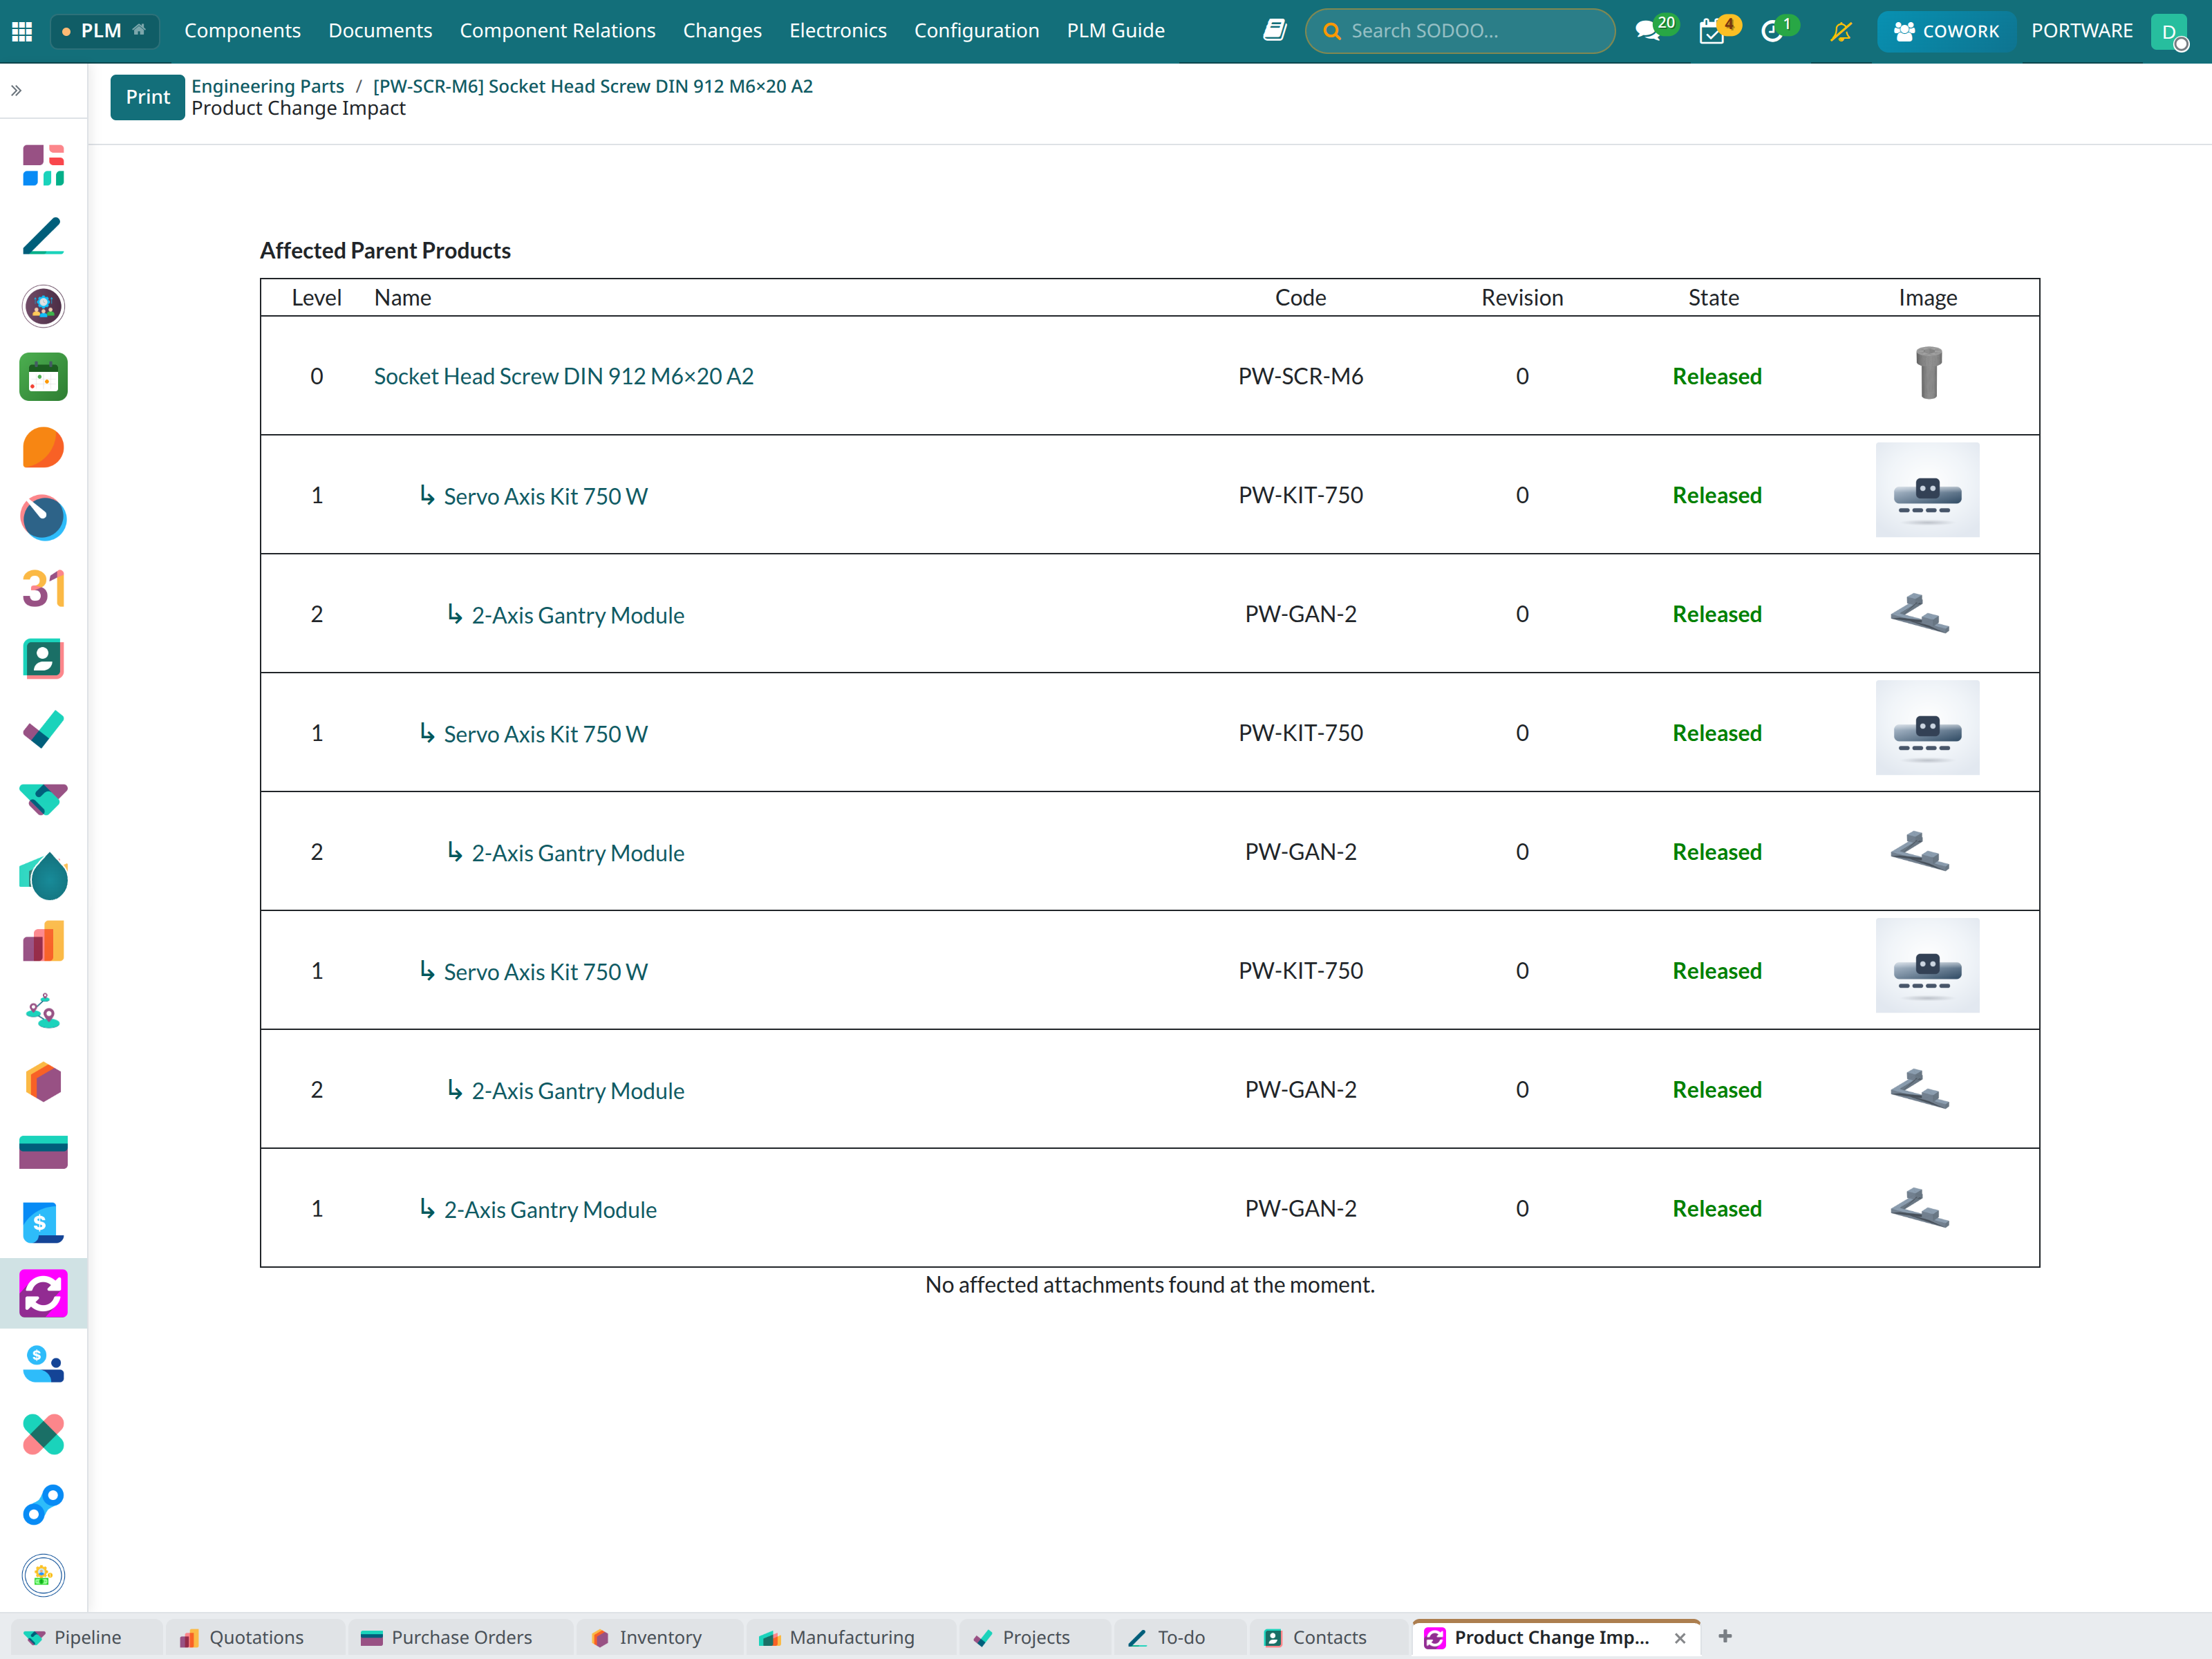
Task: Toggle the muted notifications bell icon
Action: coord(1840,31)
